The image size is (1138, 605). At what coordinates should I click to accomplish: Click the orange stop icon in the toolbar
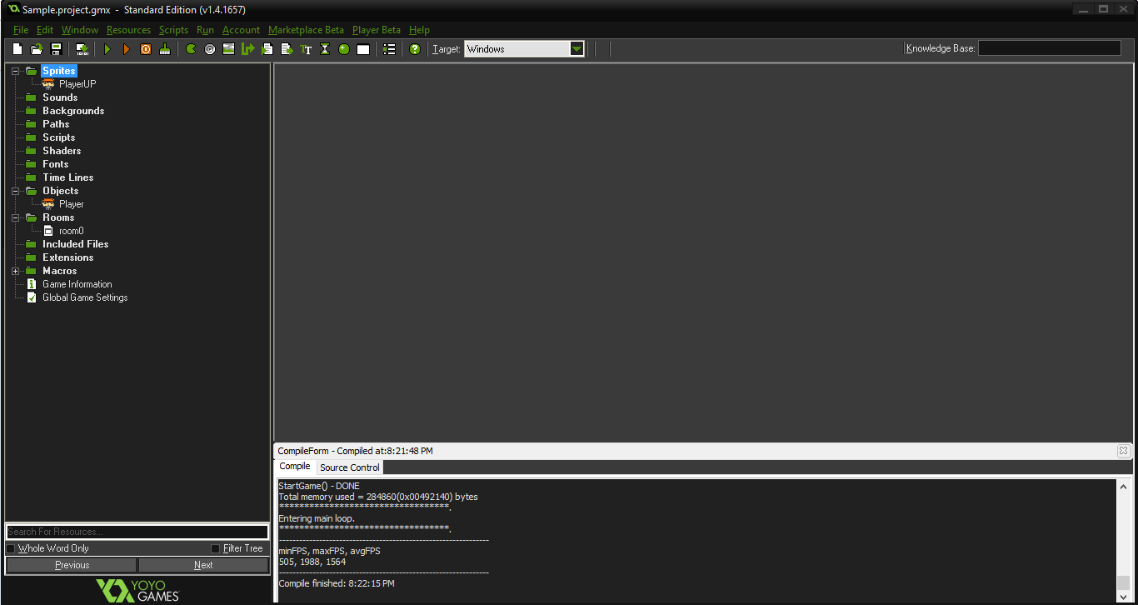[146, 49]
